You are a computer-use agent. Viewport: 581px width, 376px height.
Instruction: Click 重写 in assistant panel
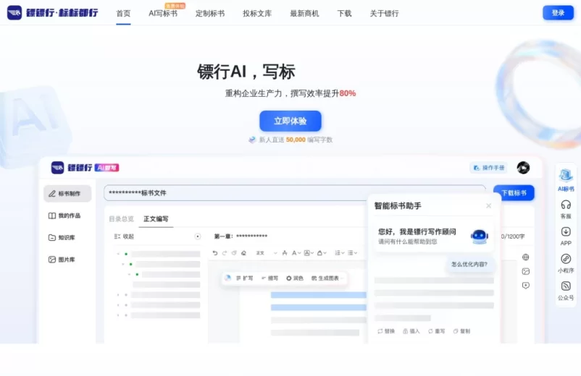point(437,331)
